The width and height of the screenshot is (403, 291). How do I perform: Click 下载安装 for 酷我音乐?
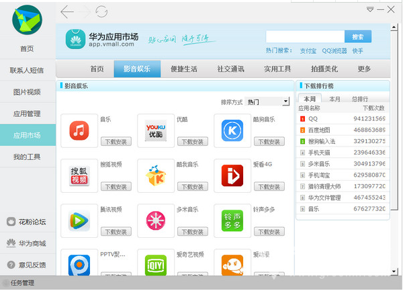(x=193, y=186)
